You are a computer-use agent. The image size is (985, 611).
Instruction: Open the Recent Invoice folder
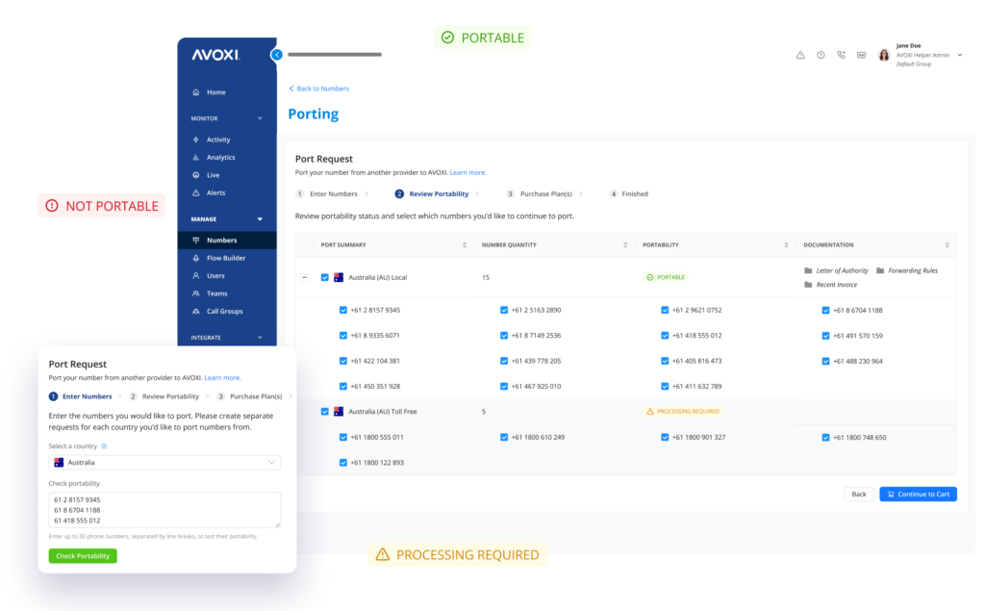point(829,285)
